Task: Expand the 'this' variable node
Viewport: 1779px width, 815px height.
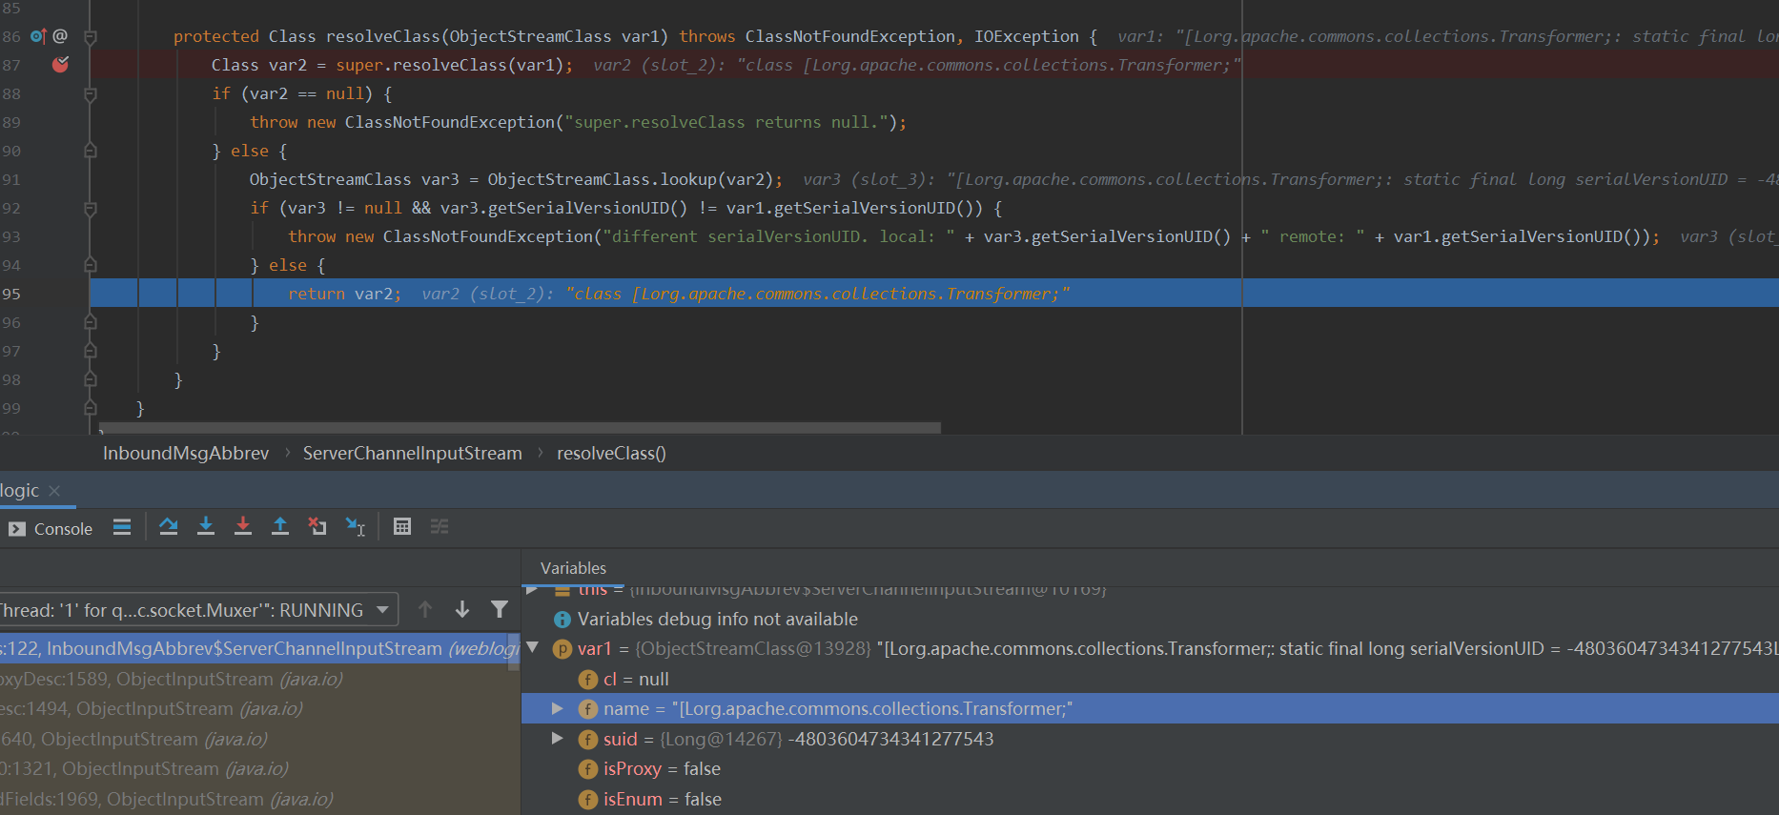Action: 533,590
